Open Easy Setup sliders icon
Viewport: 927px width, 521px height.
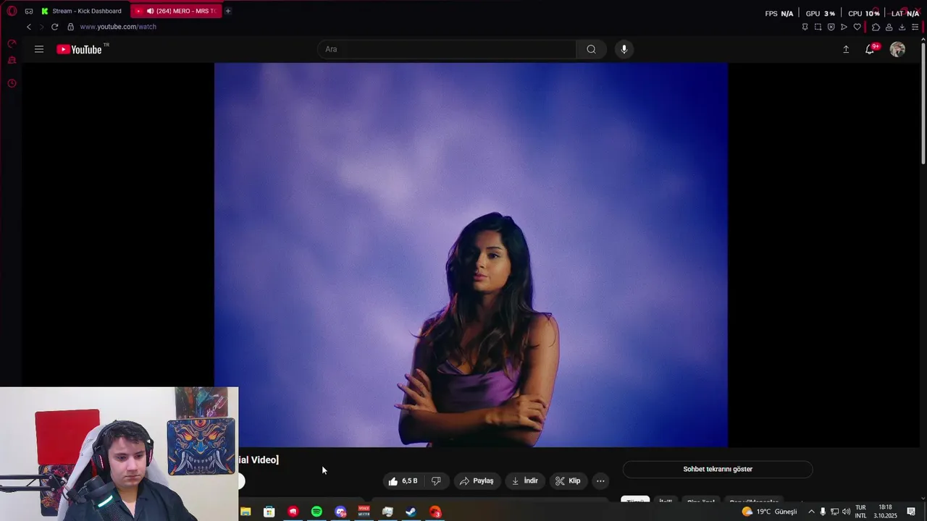tap(915, 27)
